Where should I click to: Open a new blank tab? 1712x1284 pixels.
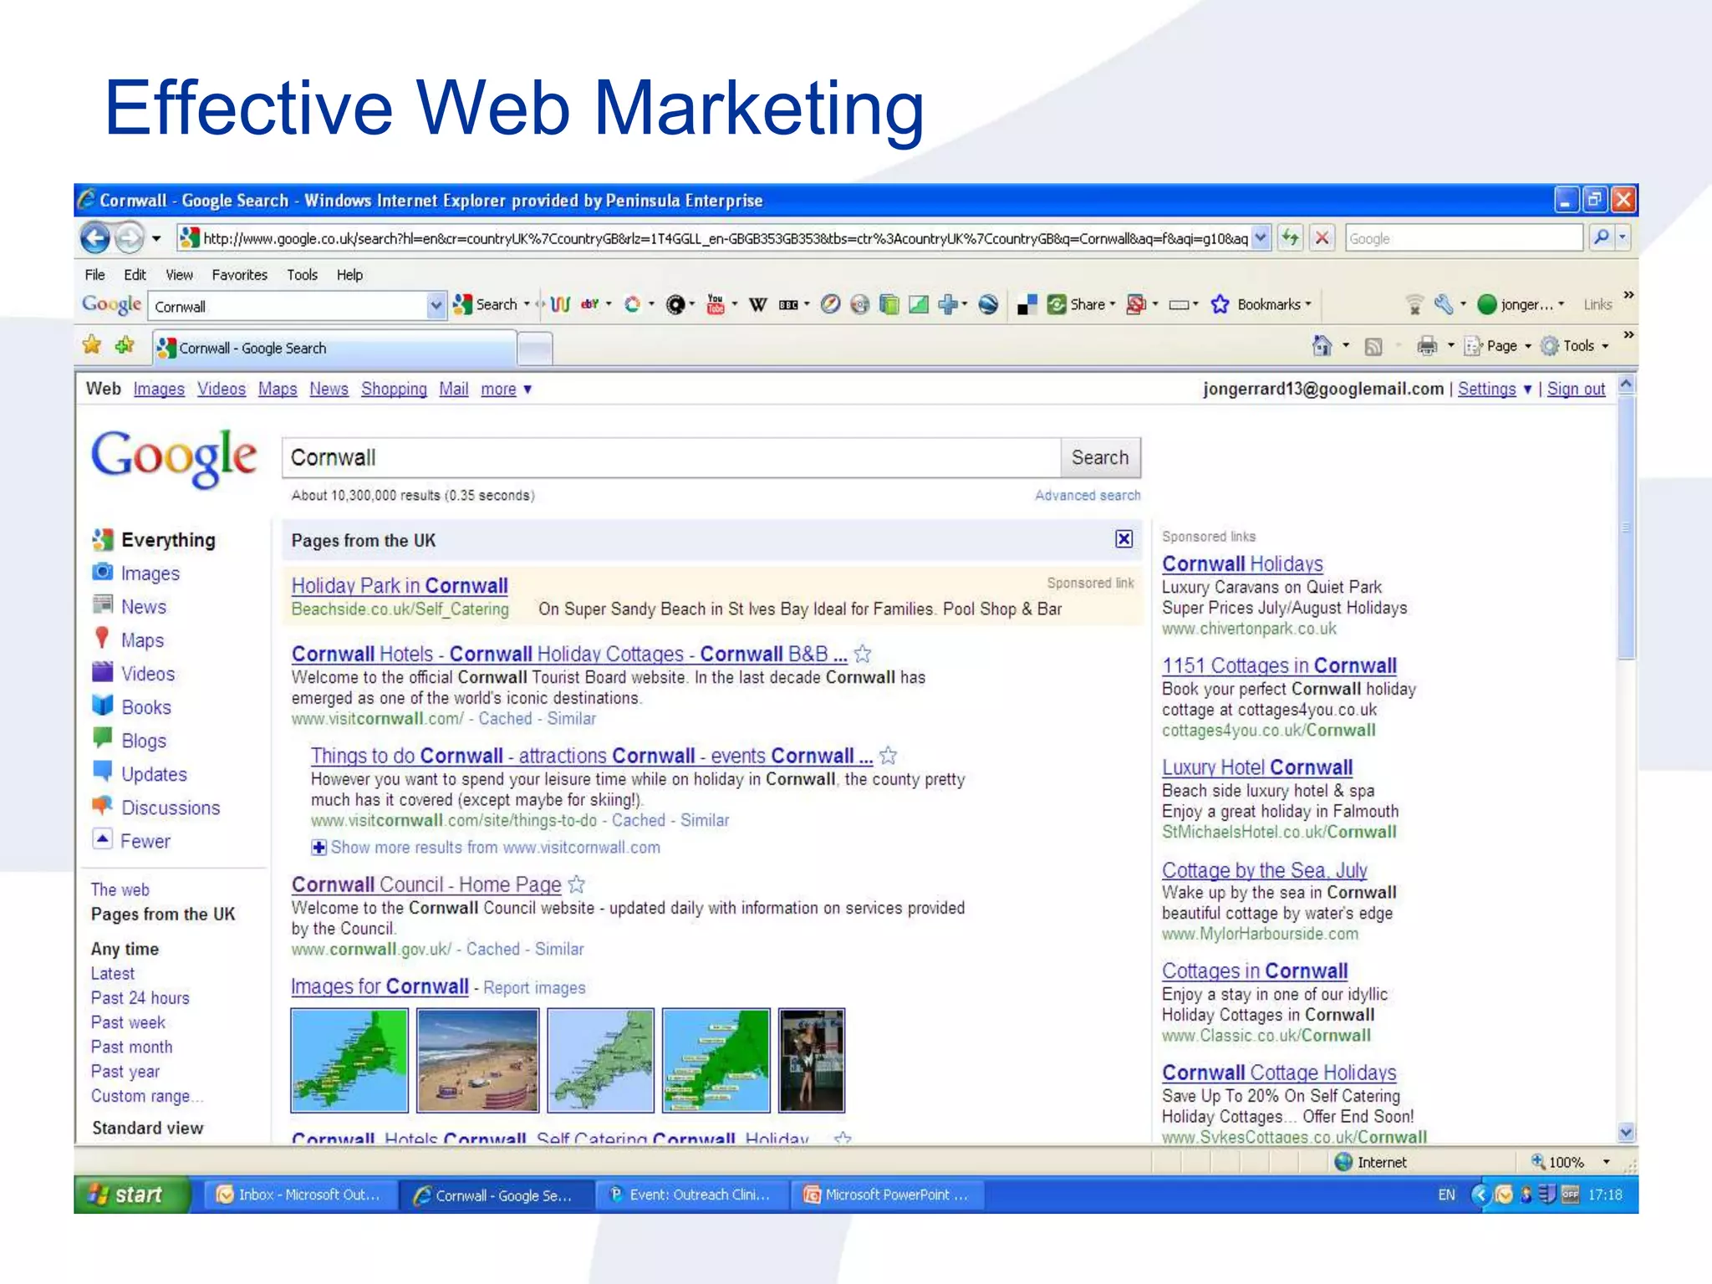tap(535, 349)
